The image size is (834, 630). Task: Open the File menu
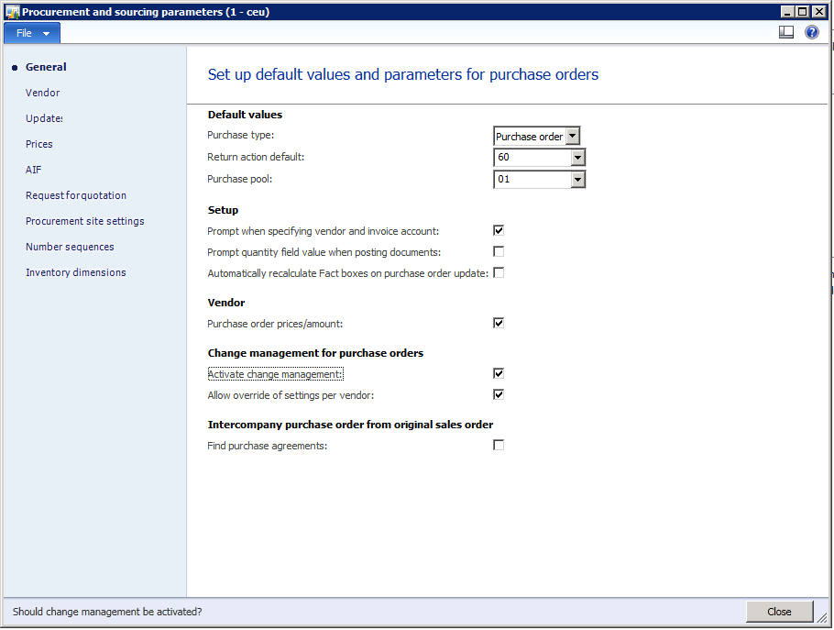tap(32, 33)
